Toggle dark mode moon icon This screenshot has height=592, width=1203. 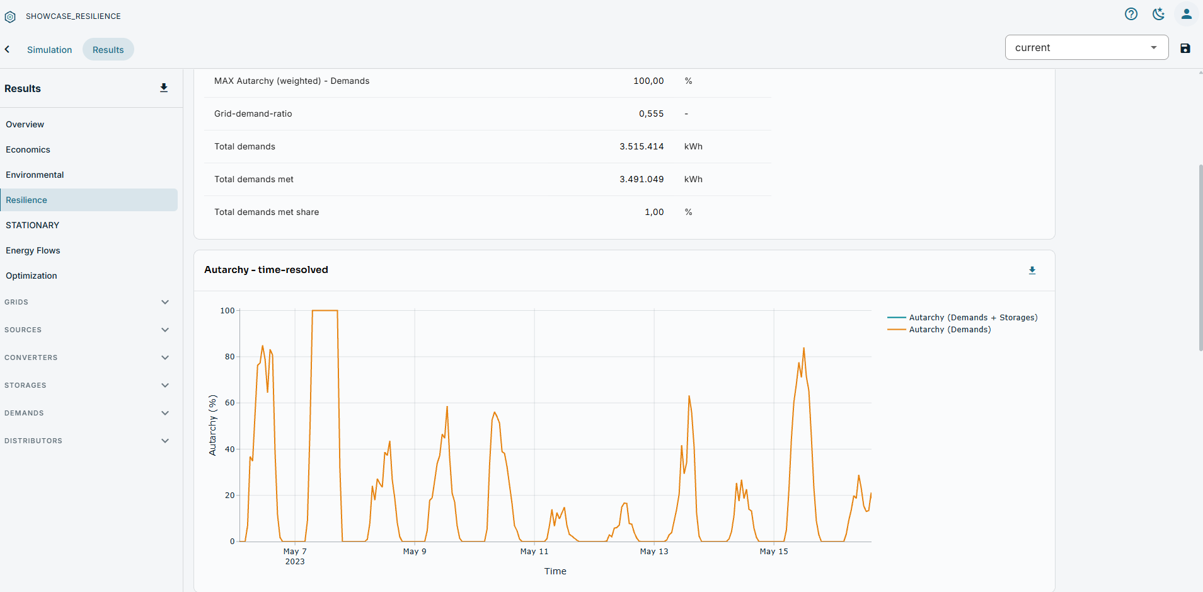tap(1158, 14)
